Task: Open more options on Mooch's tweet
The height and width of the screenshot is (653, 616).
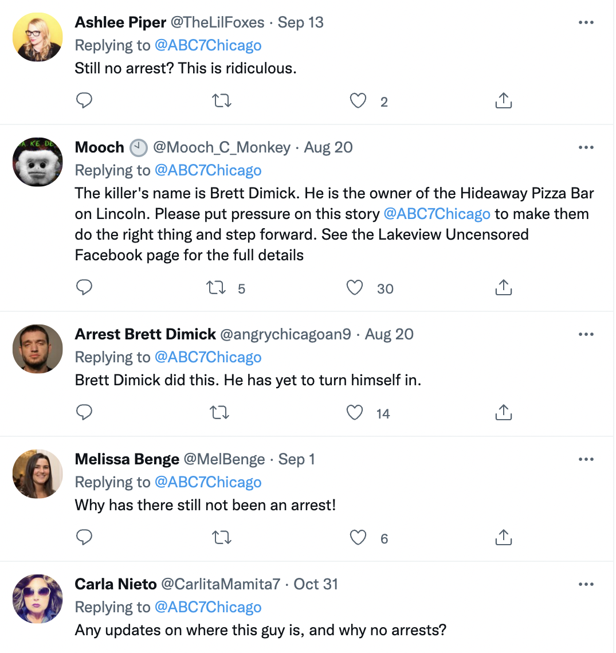Action: point(586,147)
